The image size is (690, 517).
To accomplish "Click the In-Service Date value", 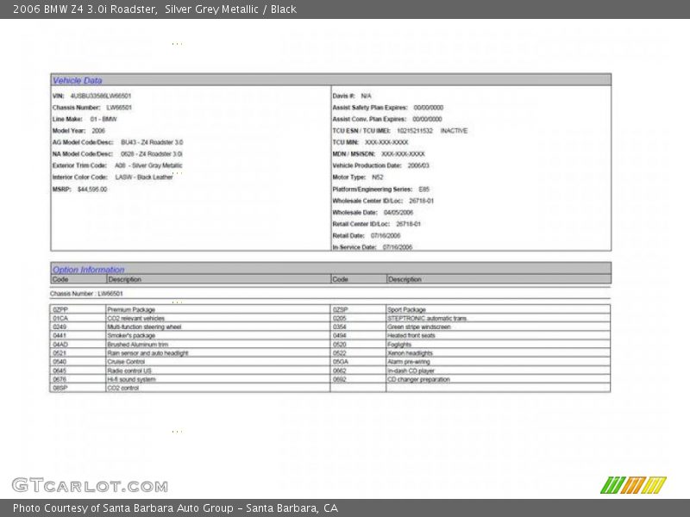I will pyautogui.click(x=398, y=247).
